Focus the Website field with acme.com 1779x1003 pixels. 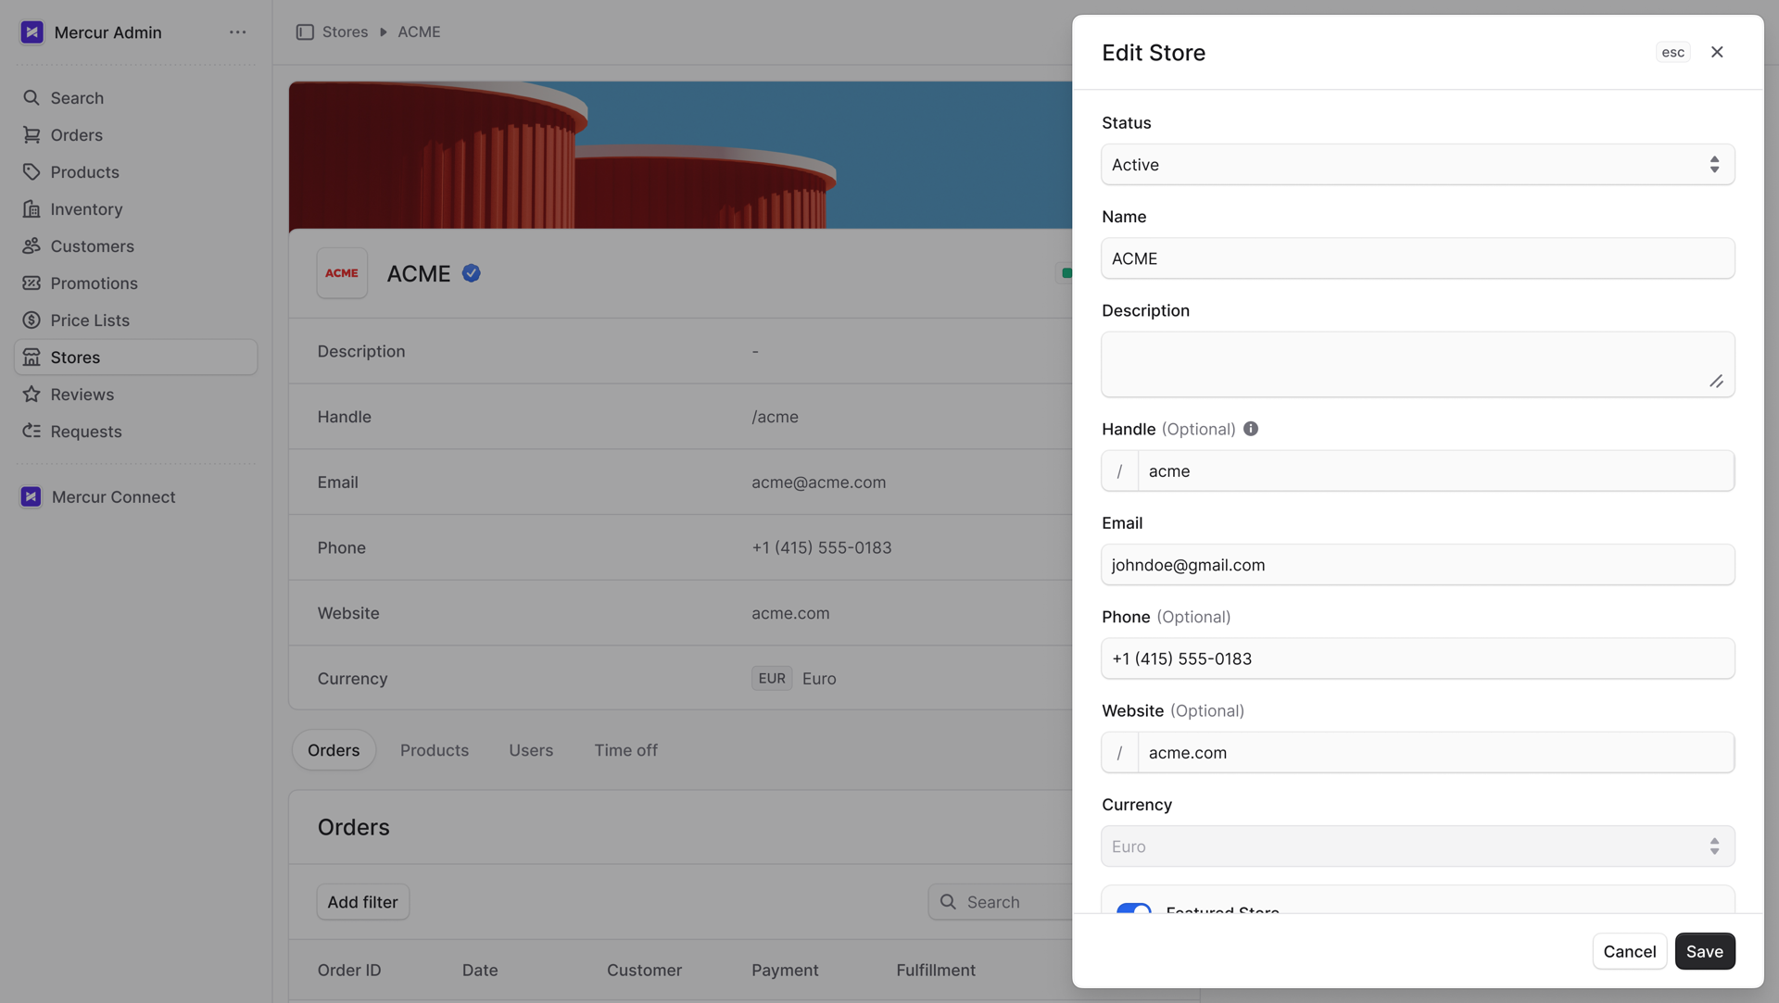(1436, 753)
